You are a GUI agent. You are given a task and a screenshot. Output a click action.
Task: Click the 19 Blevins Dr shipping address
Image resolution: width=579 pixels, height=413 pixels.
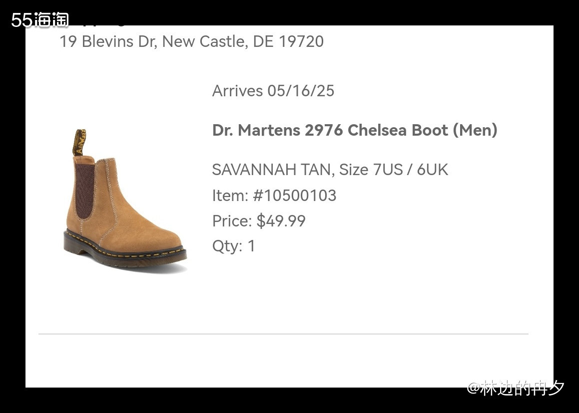[x=191, y=41]
